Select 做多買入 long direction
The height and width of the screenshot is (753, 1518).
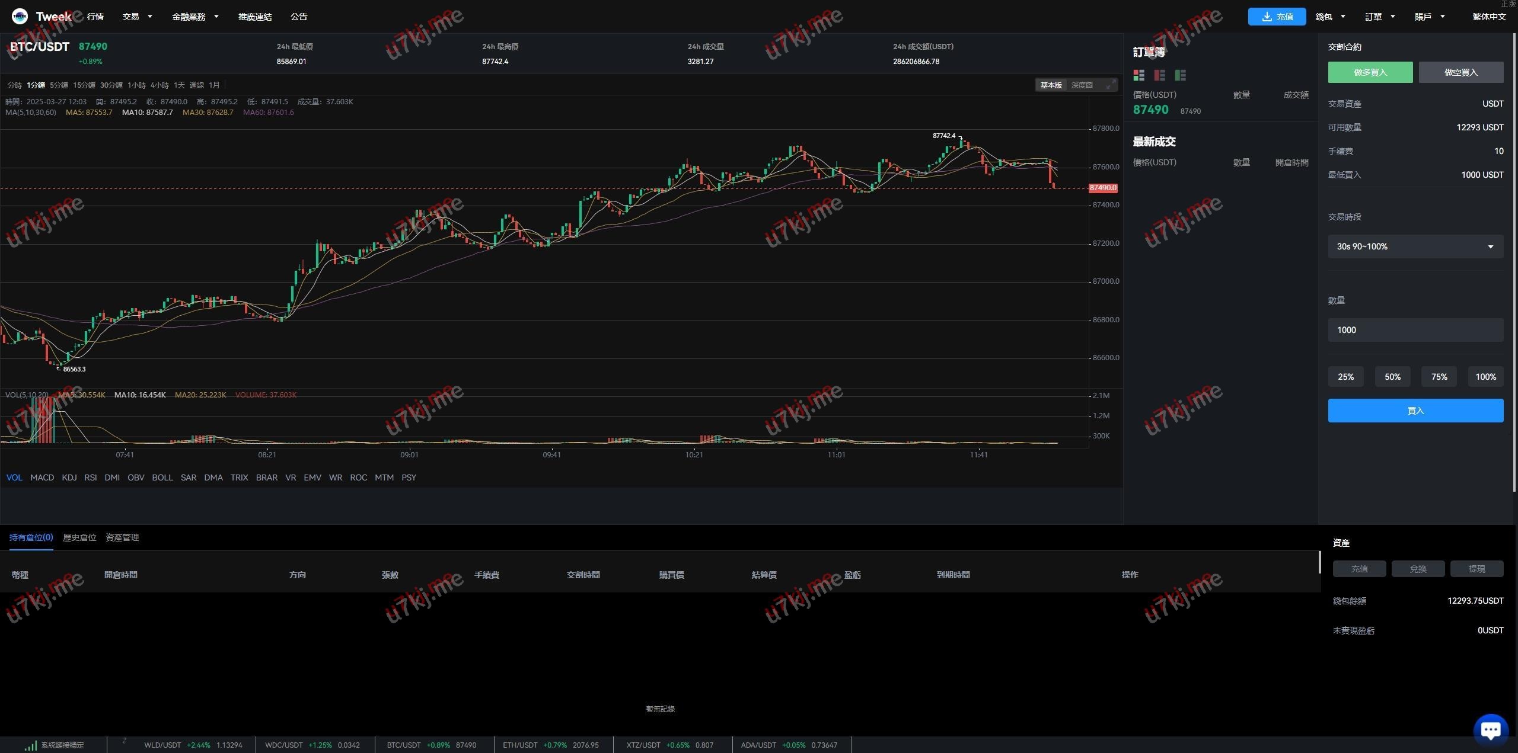click(1370, 72)
